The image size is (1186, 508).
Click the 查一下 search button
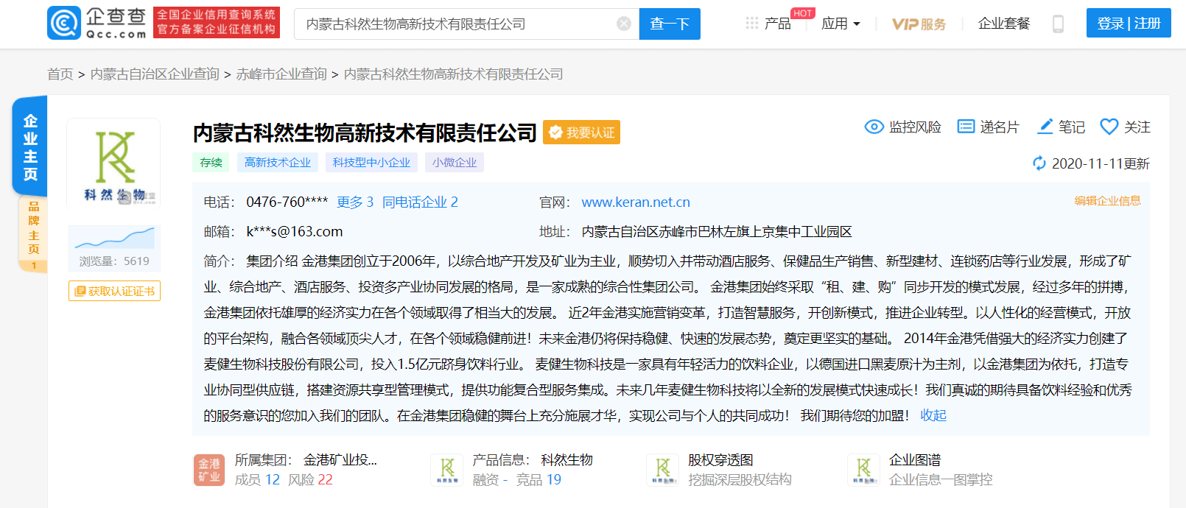pos(669,24)
